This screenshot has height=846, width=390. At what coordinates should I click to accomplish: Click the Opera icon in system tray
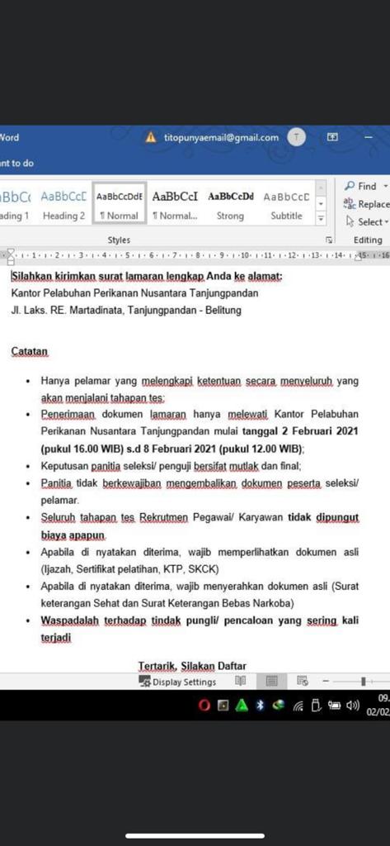[204, 706]
